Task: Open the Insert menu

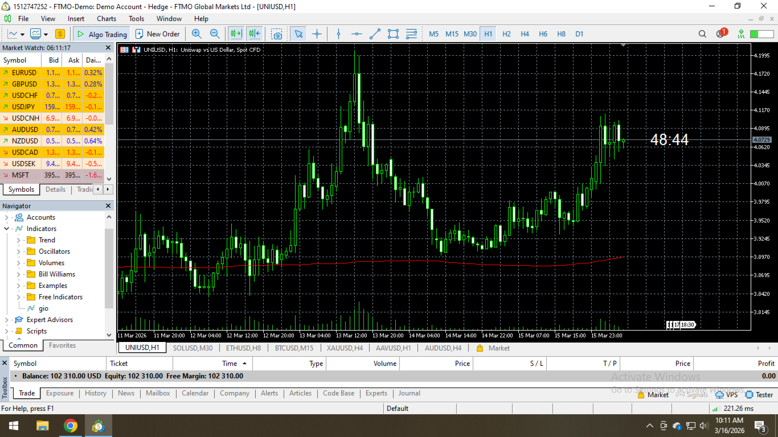Action: pos(76,19)
